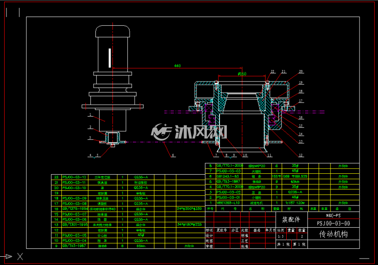Viewport: 378px width, 265px height.
Task: Click the 24*ø200*ø250 remark cell
Action: tap(189, 209)
